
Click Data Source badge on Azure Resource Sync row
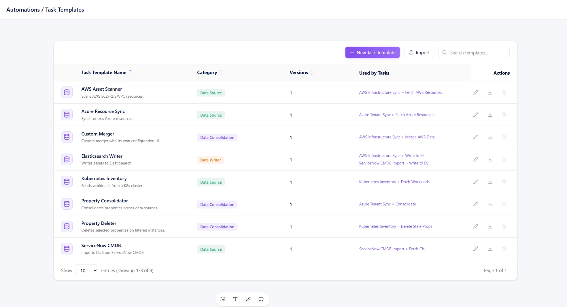click(211, 115)
